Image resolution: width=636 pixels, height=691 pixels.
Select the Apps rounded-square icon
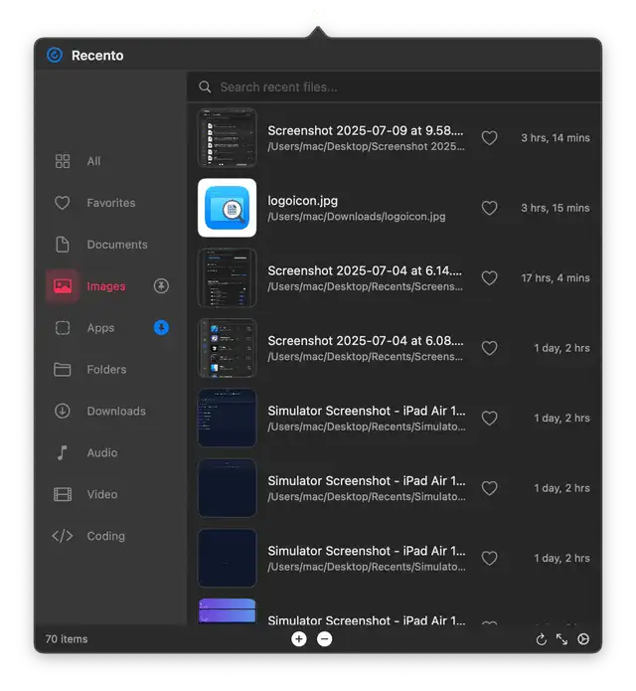click(x=63, y=327)
